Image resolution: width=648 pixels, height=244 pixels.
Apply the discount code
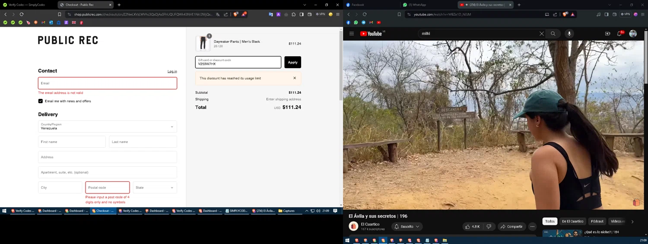coord(292,62)
